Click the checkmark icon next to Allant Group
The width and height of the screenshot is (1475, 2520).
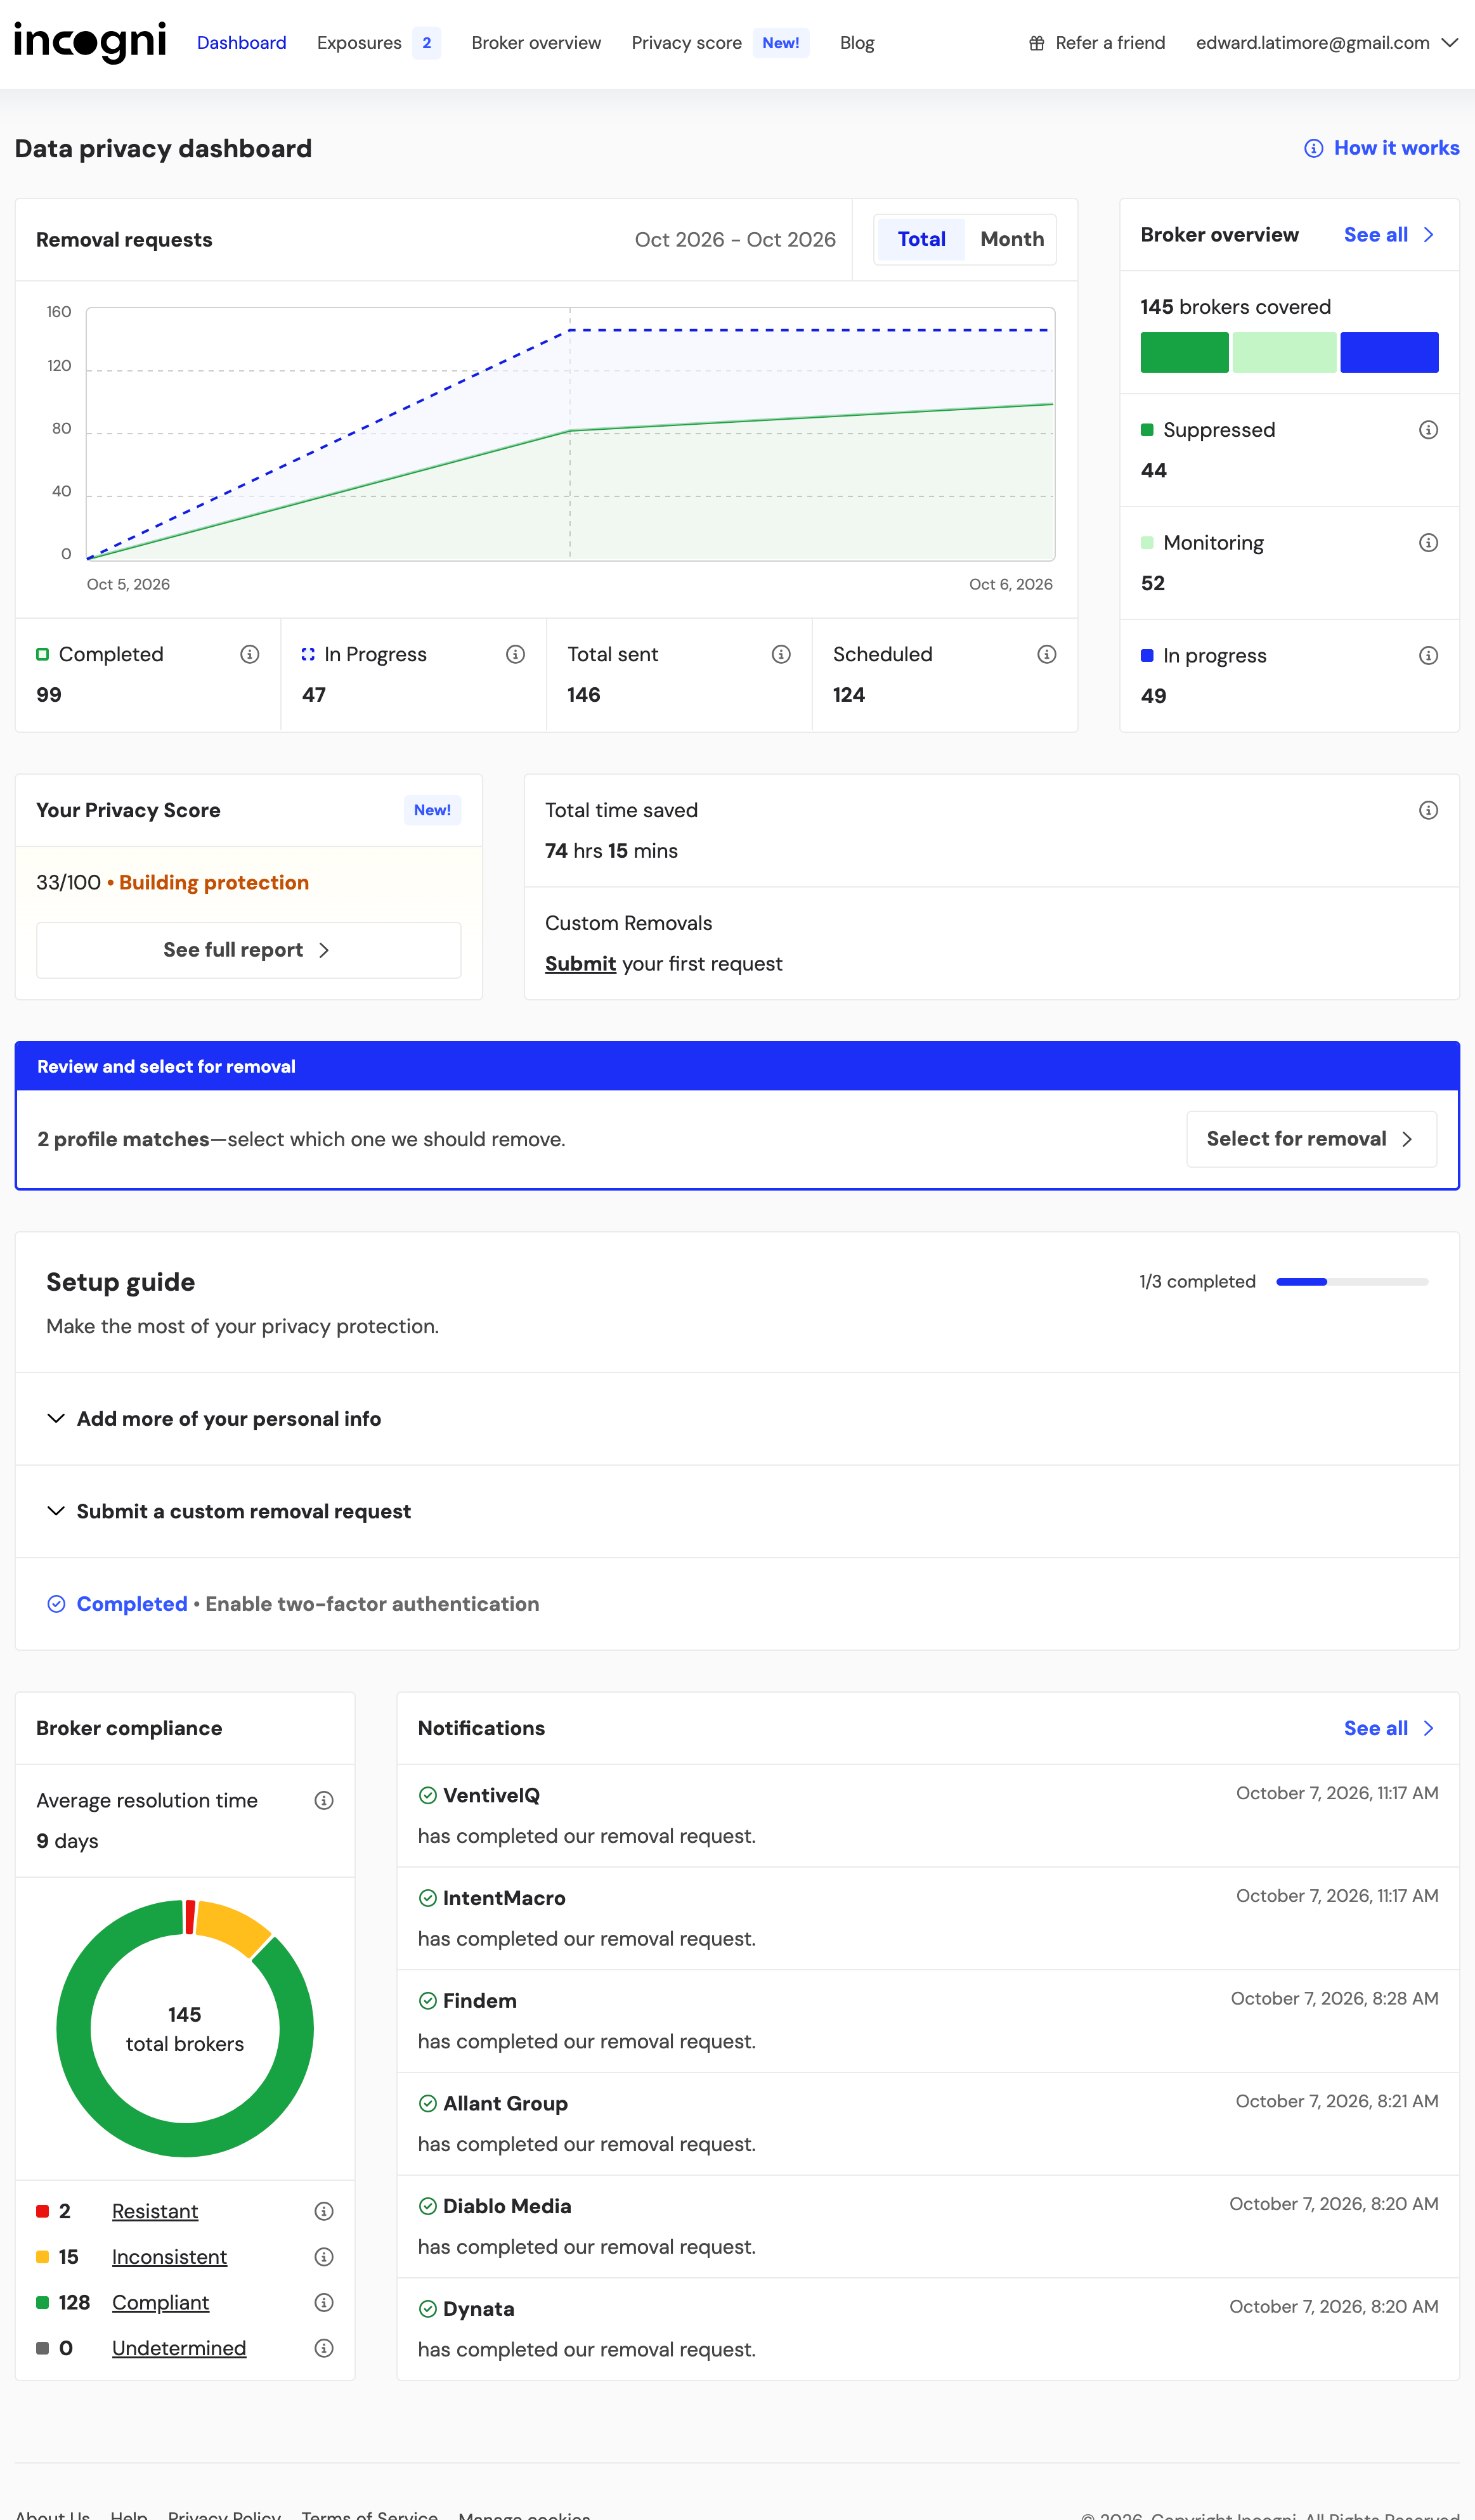click(x=428, y=2104)
